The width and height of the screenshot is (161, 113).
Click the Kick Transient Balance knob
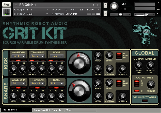point(32,69)
